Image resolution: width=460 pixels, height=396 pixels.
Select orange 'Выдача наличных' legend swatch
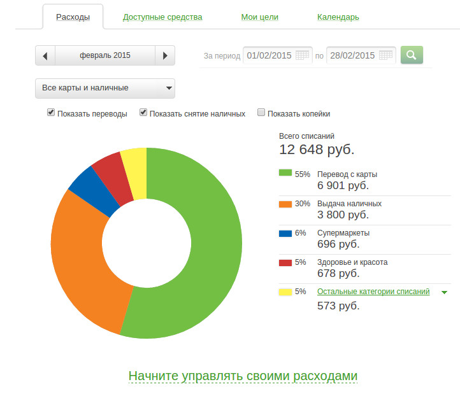[285, 204]
